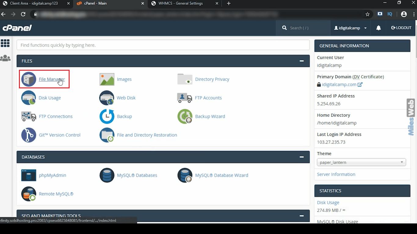The height and width of the screenshot is (234, 417).
Task: Bookmark this page with star icon
Action: 368,14
